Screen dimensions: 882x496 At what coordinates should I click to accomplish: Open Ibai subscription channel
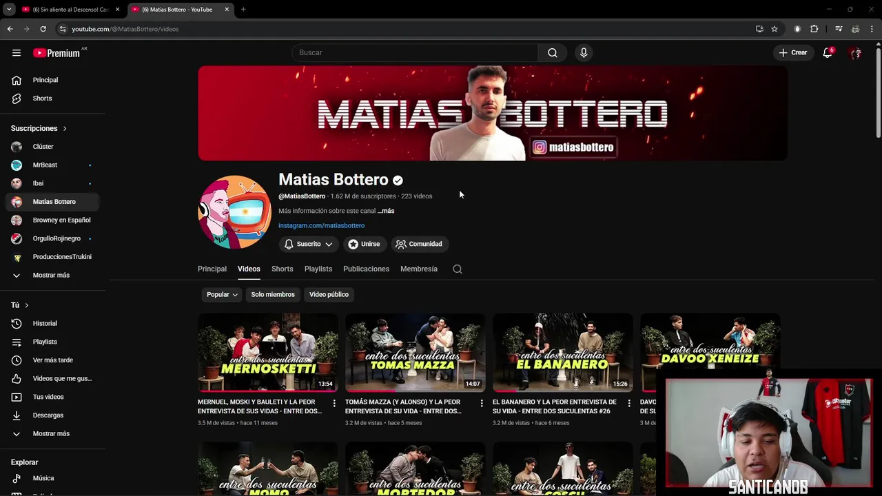(52, 183)
